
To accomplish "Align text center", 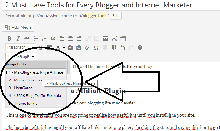I will coord(70,38).
